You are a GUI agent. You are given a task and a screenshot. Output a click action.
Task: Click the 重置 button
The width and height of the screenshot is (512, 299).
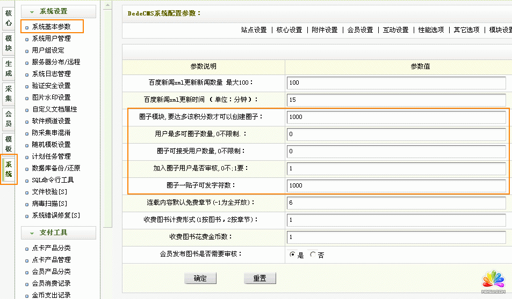point(260,279)
